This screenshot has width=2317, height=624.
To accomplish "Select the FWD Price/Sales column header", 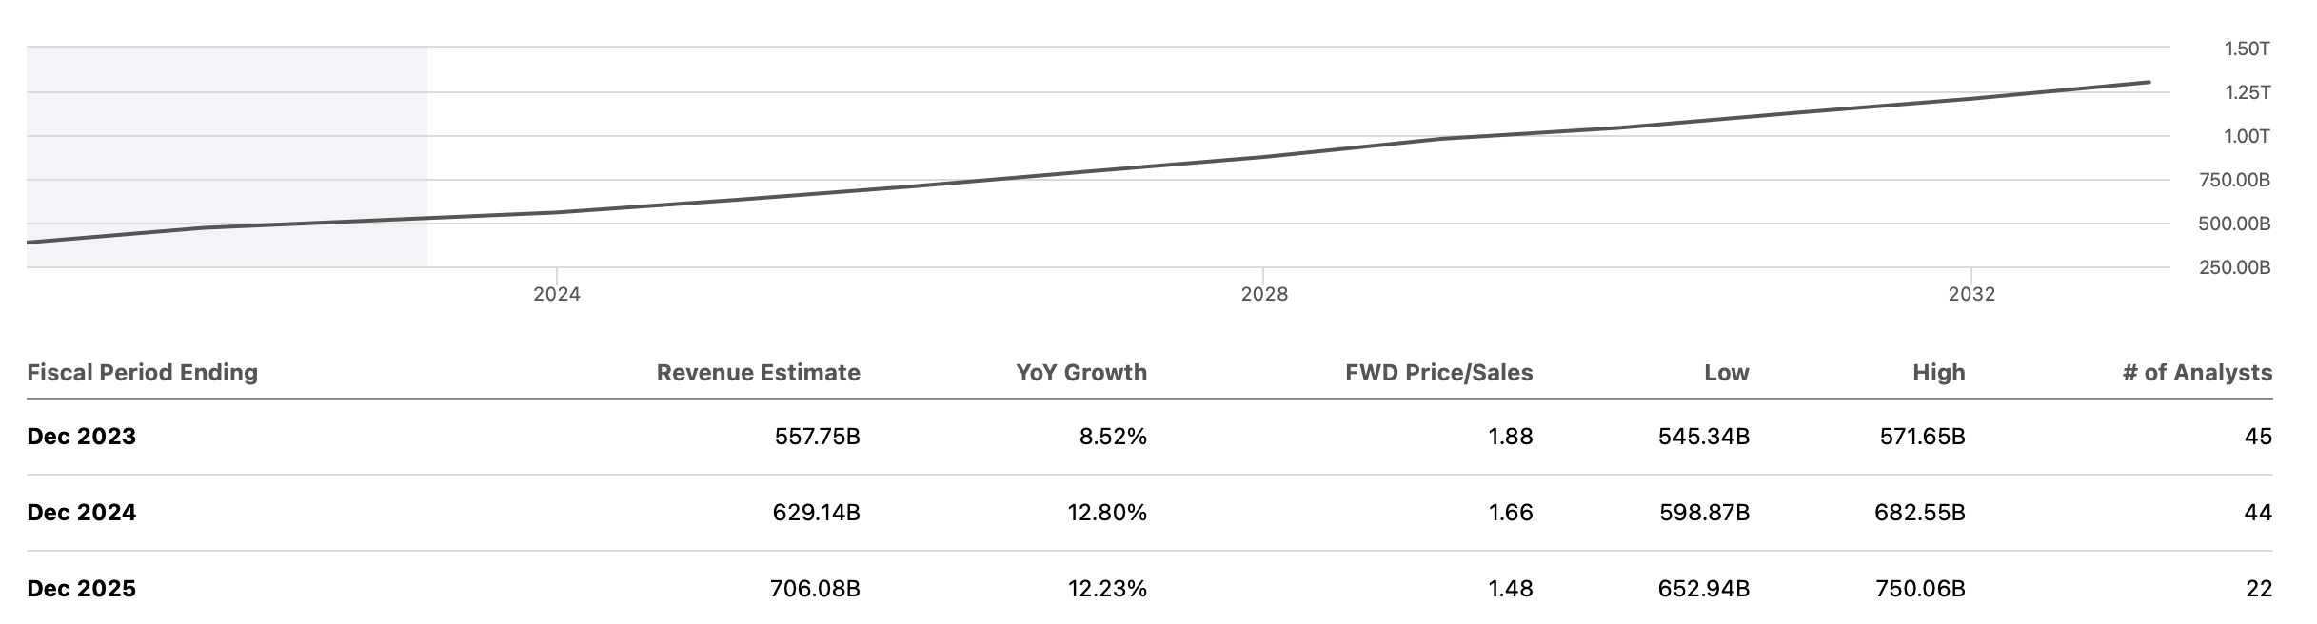I will click(x=1438, y=373).
